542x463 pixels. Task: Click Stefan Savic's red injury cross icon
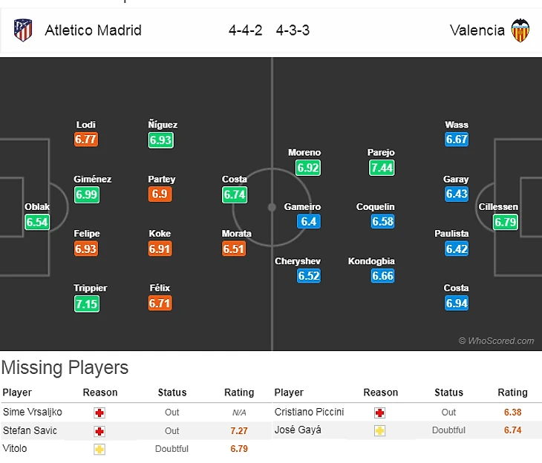pos(100,430)
